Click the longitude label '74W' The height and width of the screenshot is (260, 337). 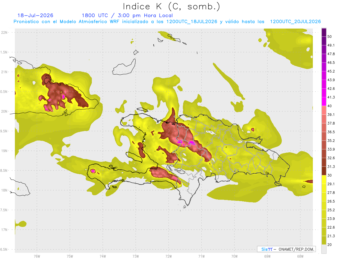pos(103,256)
